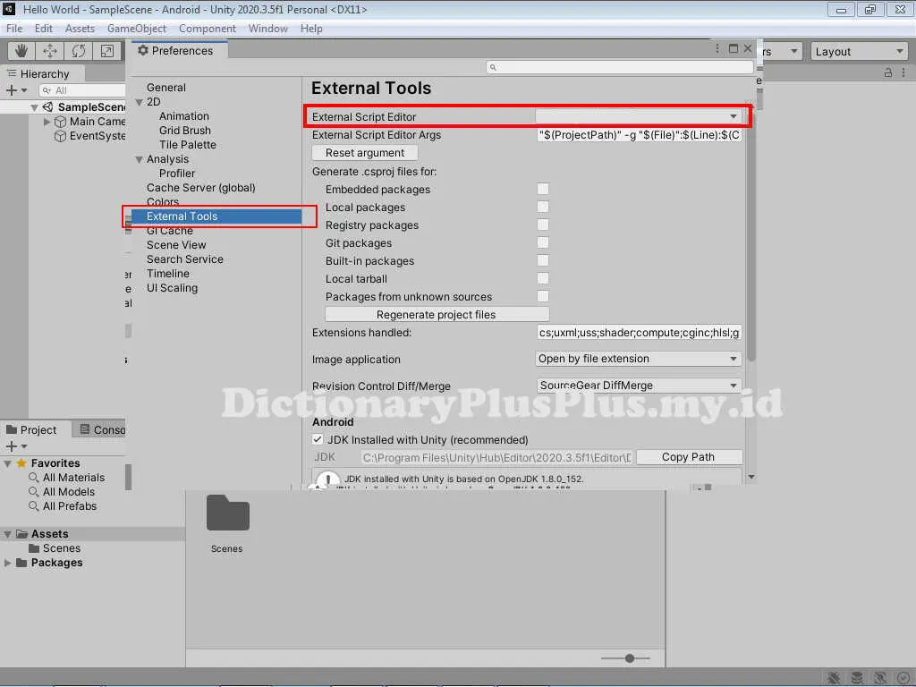Click External Script Editor Args field
This screenshot has width=916, height=687.
point(639,135)
